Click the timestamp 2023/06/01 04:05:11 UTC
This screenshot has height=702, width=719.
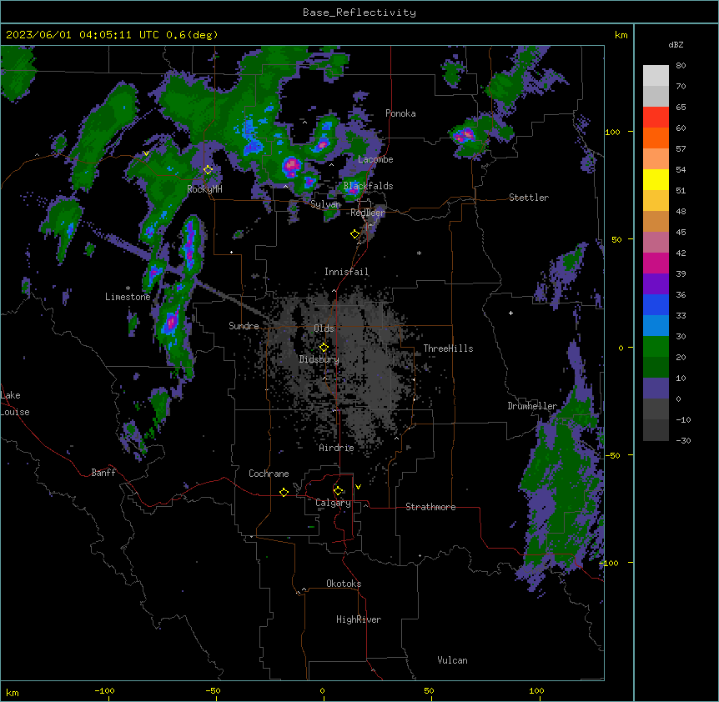point(82,35)
